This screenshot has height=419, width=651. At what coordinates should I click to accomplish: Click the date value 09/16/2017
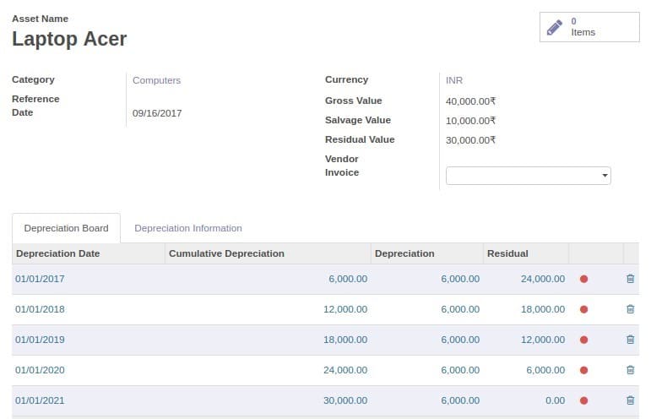click(157, 113)
